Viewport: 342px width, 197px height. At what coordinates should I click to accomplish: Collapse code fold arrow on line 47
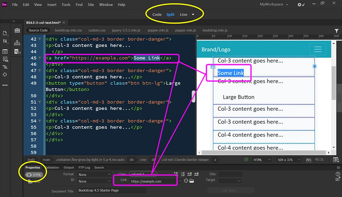coord(40,71)
